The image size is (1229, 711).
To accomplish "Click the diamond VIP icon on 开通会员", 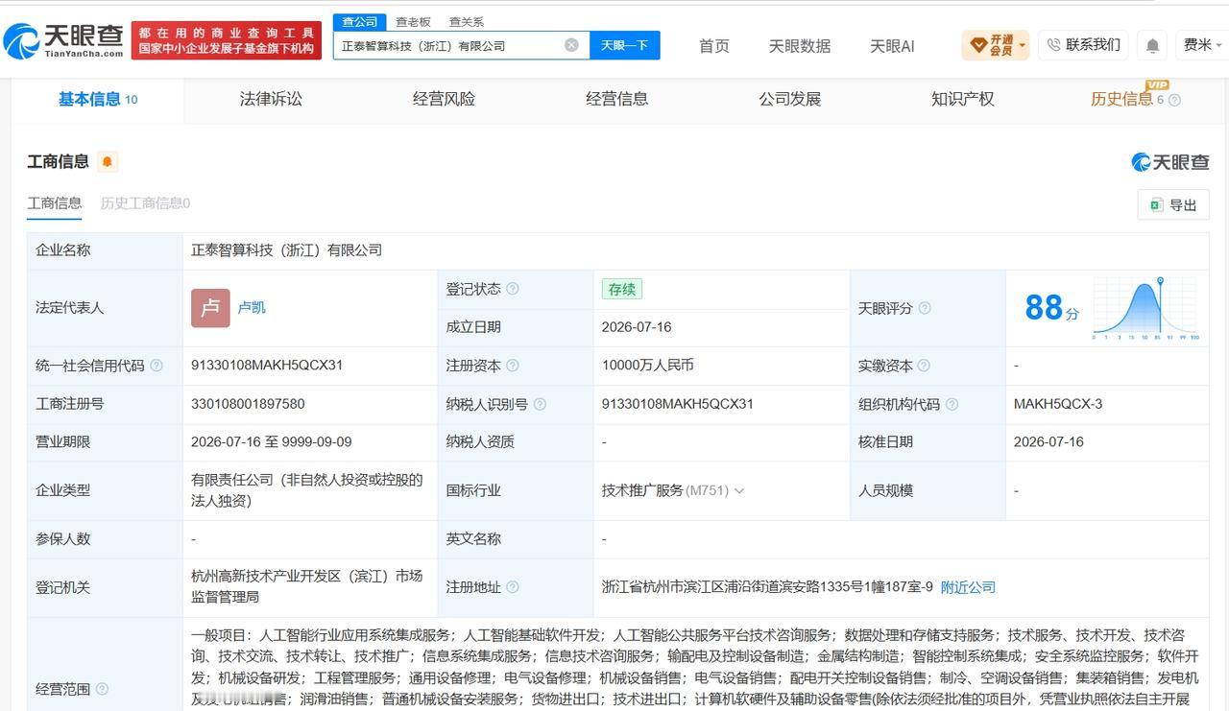I will pos(978,45).
